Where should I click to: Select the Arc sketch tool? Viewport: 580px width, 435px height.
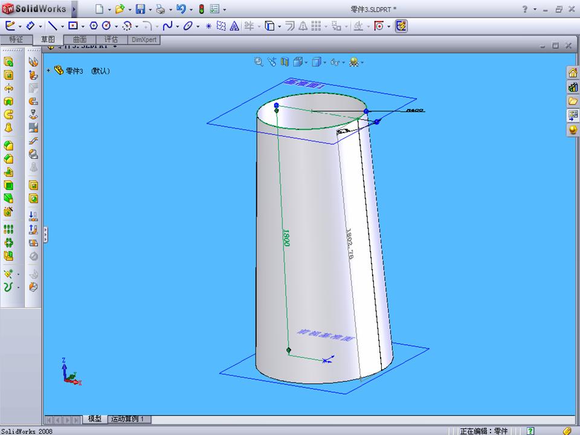pyautogui.click(x=127, y=26)
